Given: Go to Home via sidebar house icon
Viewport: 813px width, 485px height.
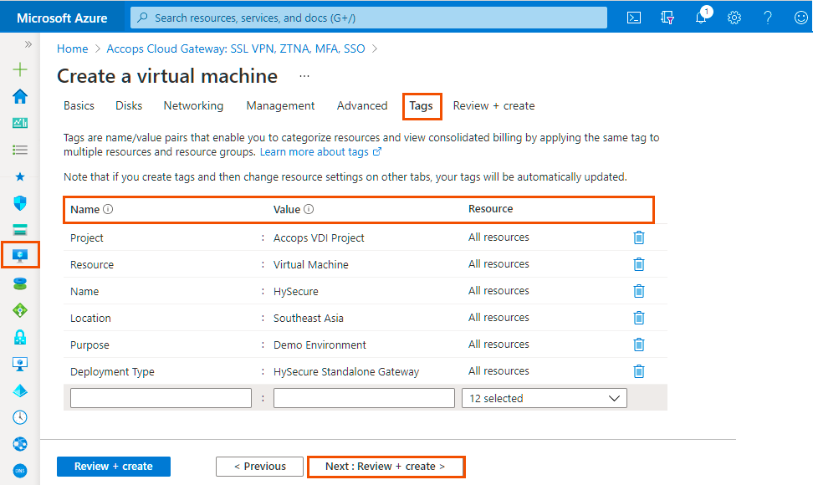Looking at the screenshot, I should click(x=20, y=96).
